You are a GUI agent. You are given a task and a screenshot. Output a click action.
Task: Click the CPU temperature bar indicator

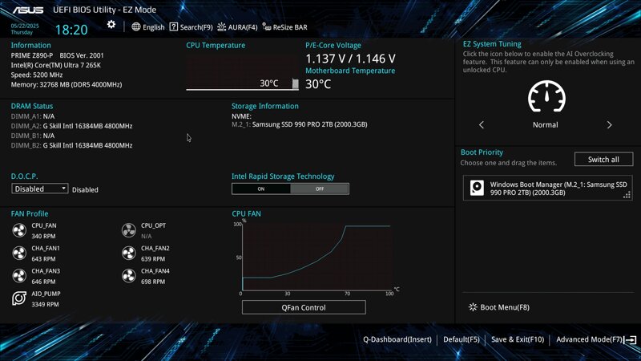[x=296, y=84]
